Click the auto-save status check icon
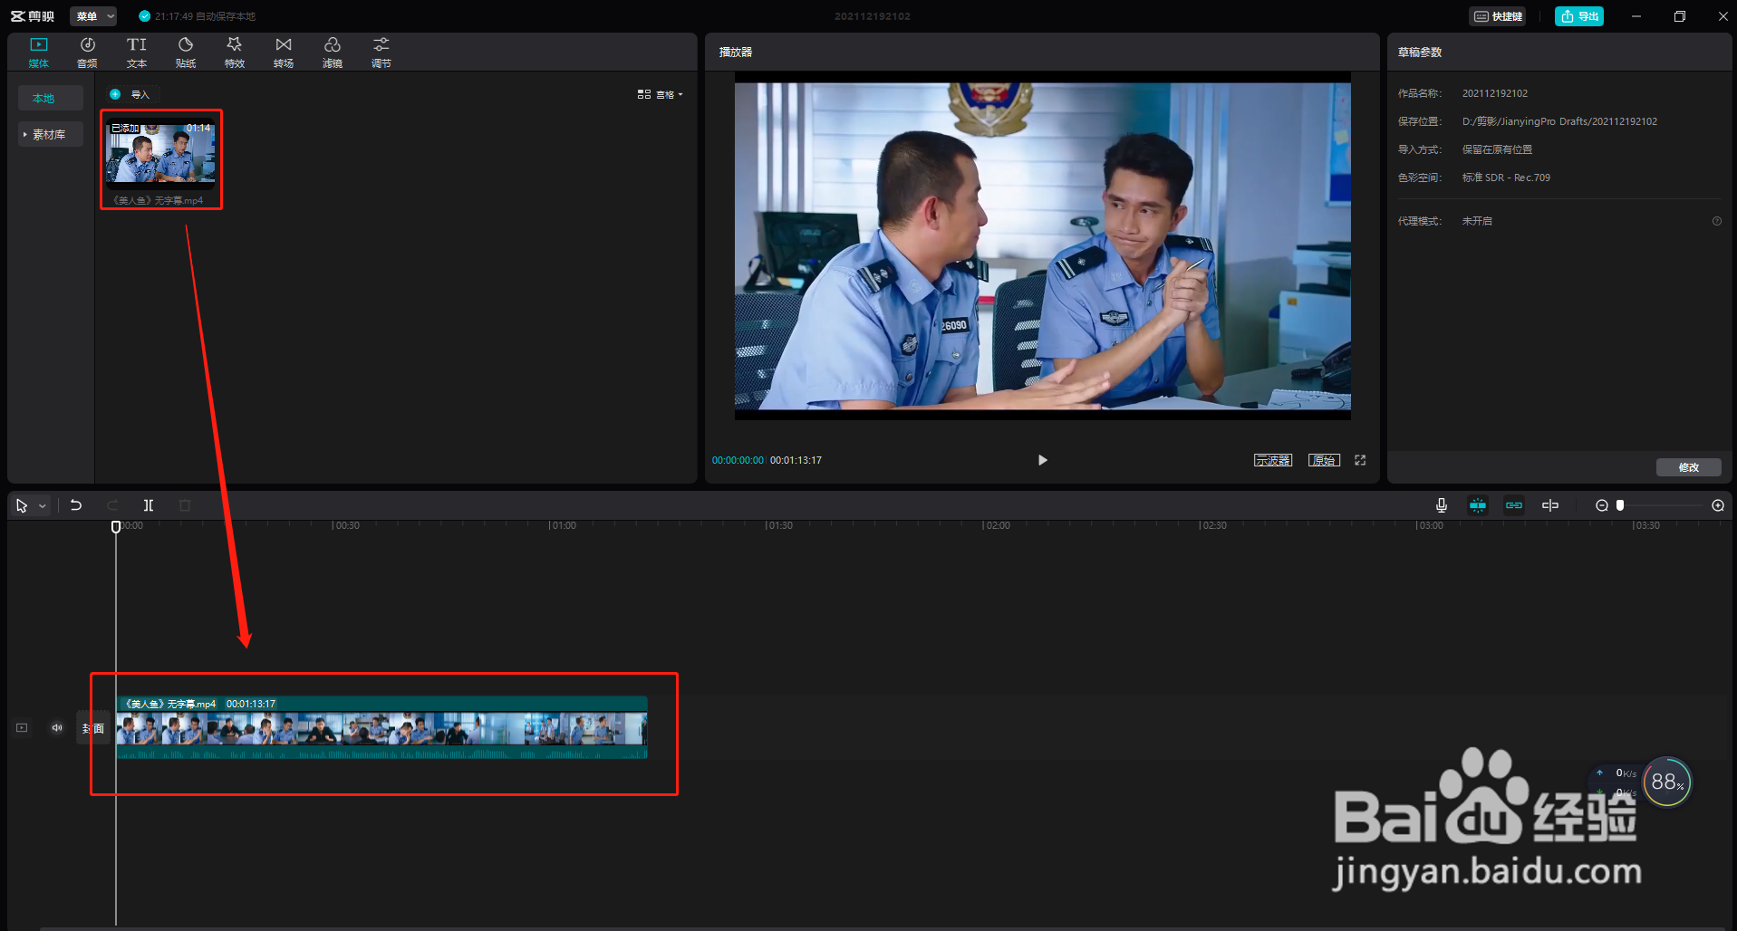The height and width of the screenshot is (931, 1737). (x=144, y=16)
